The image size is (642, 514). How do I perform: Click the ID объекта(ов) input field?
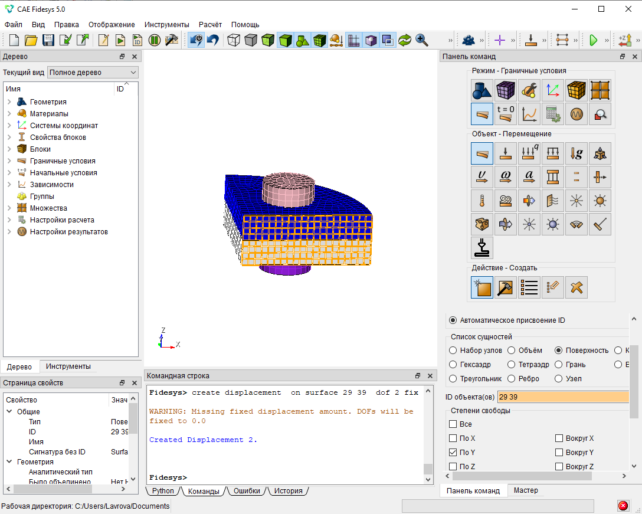pos(564,397)
